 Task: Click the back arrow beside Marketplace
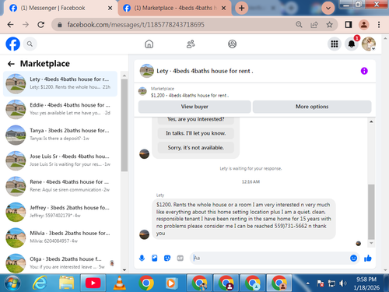pyautogui.click(x=11, y=64)
